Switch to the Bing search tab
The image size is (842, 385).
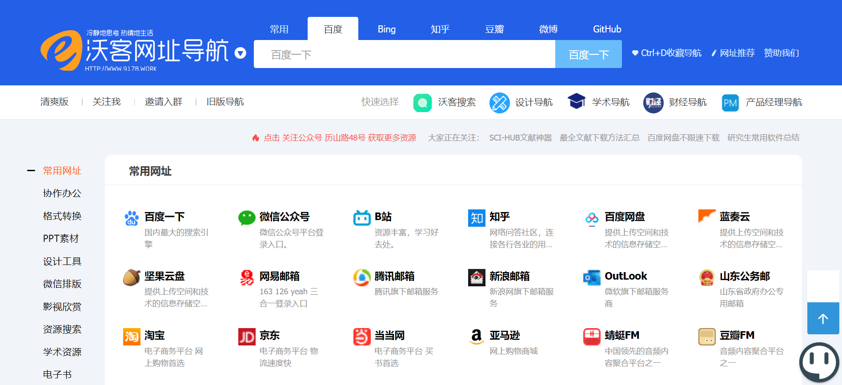pyautogui.click(x=387, y=29)
